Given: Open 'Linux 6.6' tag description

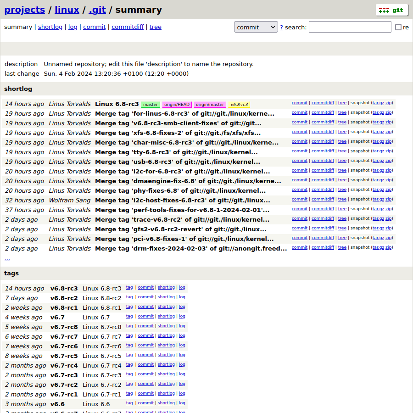Looking at the screenshot, I should pyautogui.click(x=96, y=404).
